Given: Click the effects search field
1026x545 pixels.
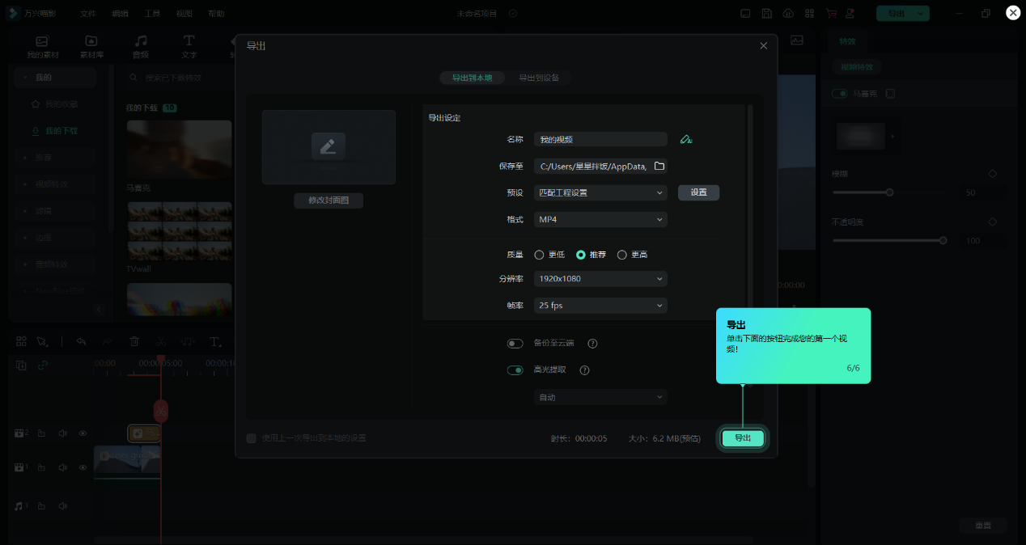Looking at the screenshot, I should [x=180, y=78].
